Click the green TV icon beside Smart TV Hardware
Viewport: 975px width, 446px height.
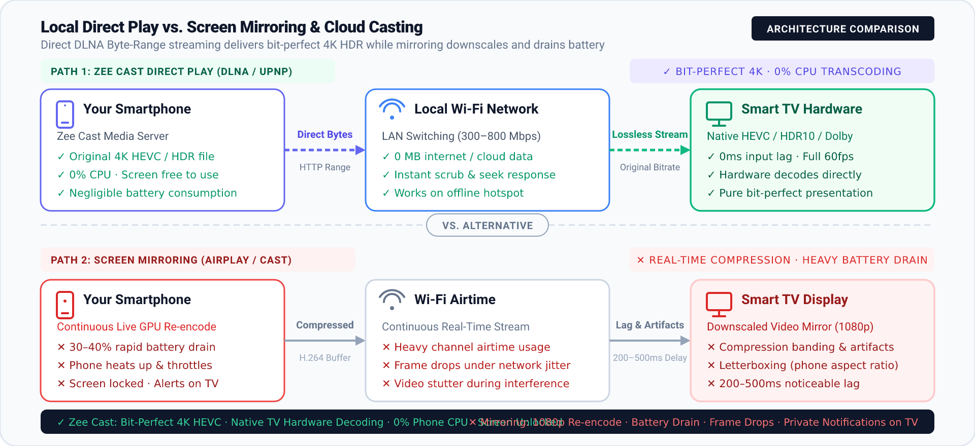[x=719, y=114]
